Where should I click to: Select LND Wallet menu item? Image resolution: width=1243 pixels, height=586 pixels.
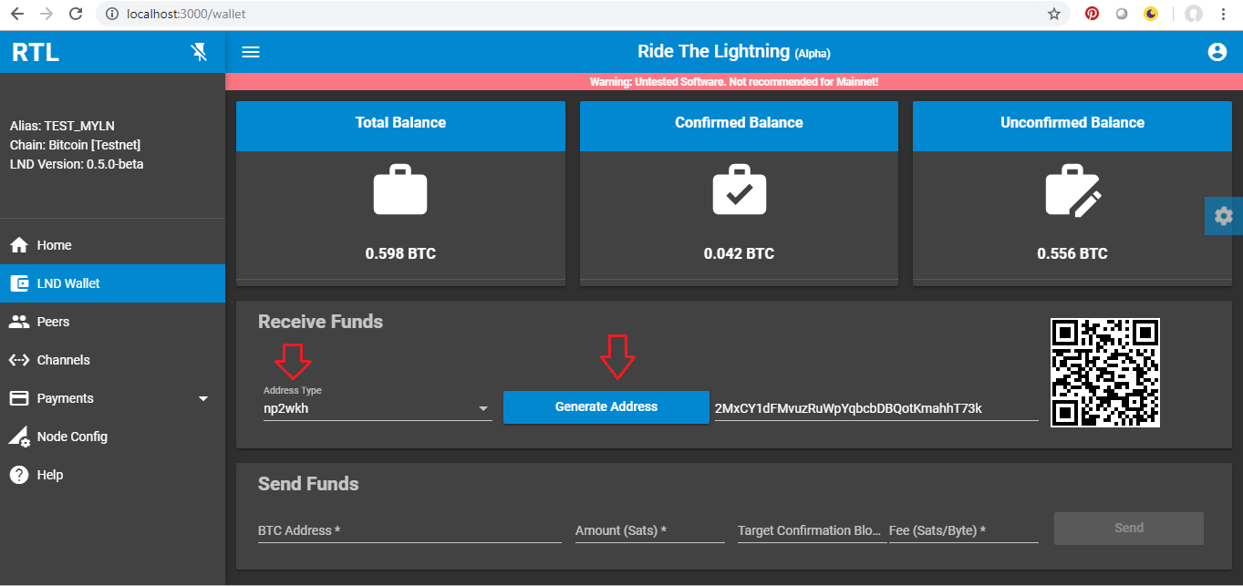tap(112, 283)
